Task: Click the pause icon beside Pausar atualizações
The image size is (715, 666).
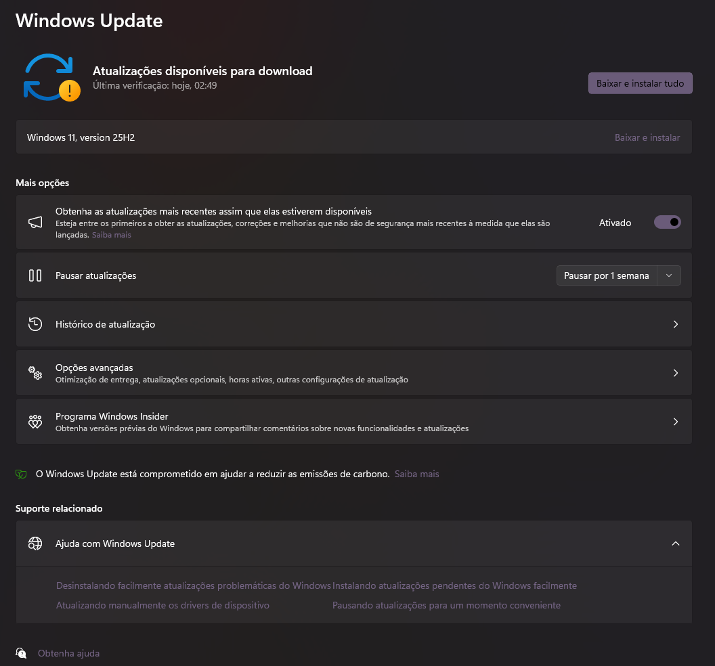Action: point(35,275)
